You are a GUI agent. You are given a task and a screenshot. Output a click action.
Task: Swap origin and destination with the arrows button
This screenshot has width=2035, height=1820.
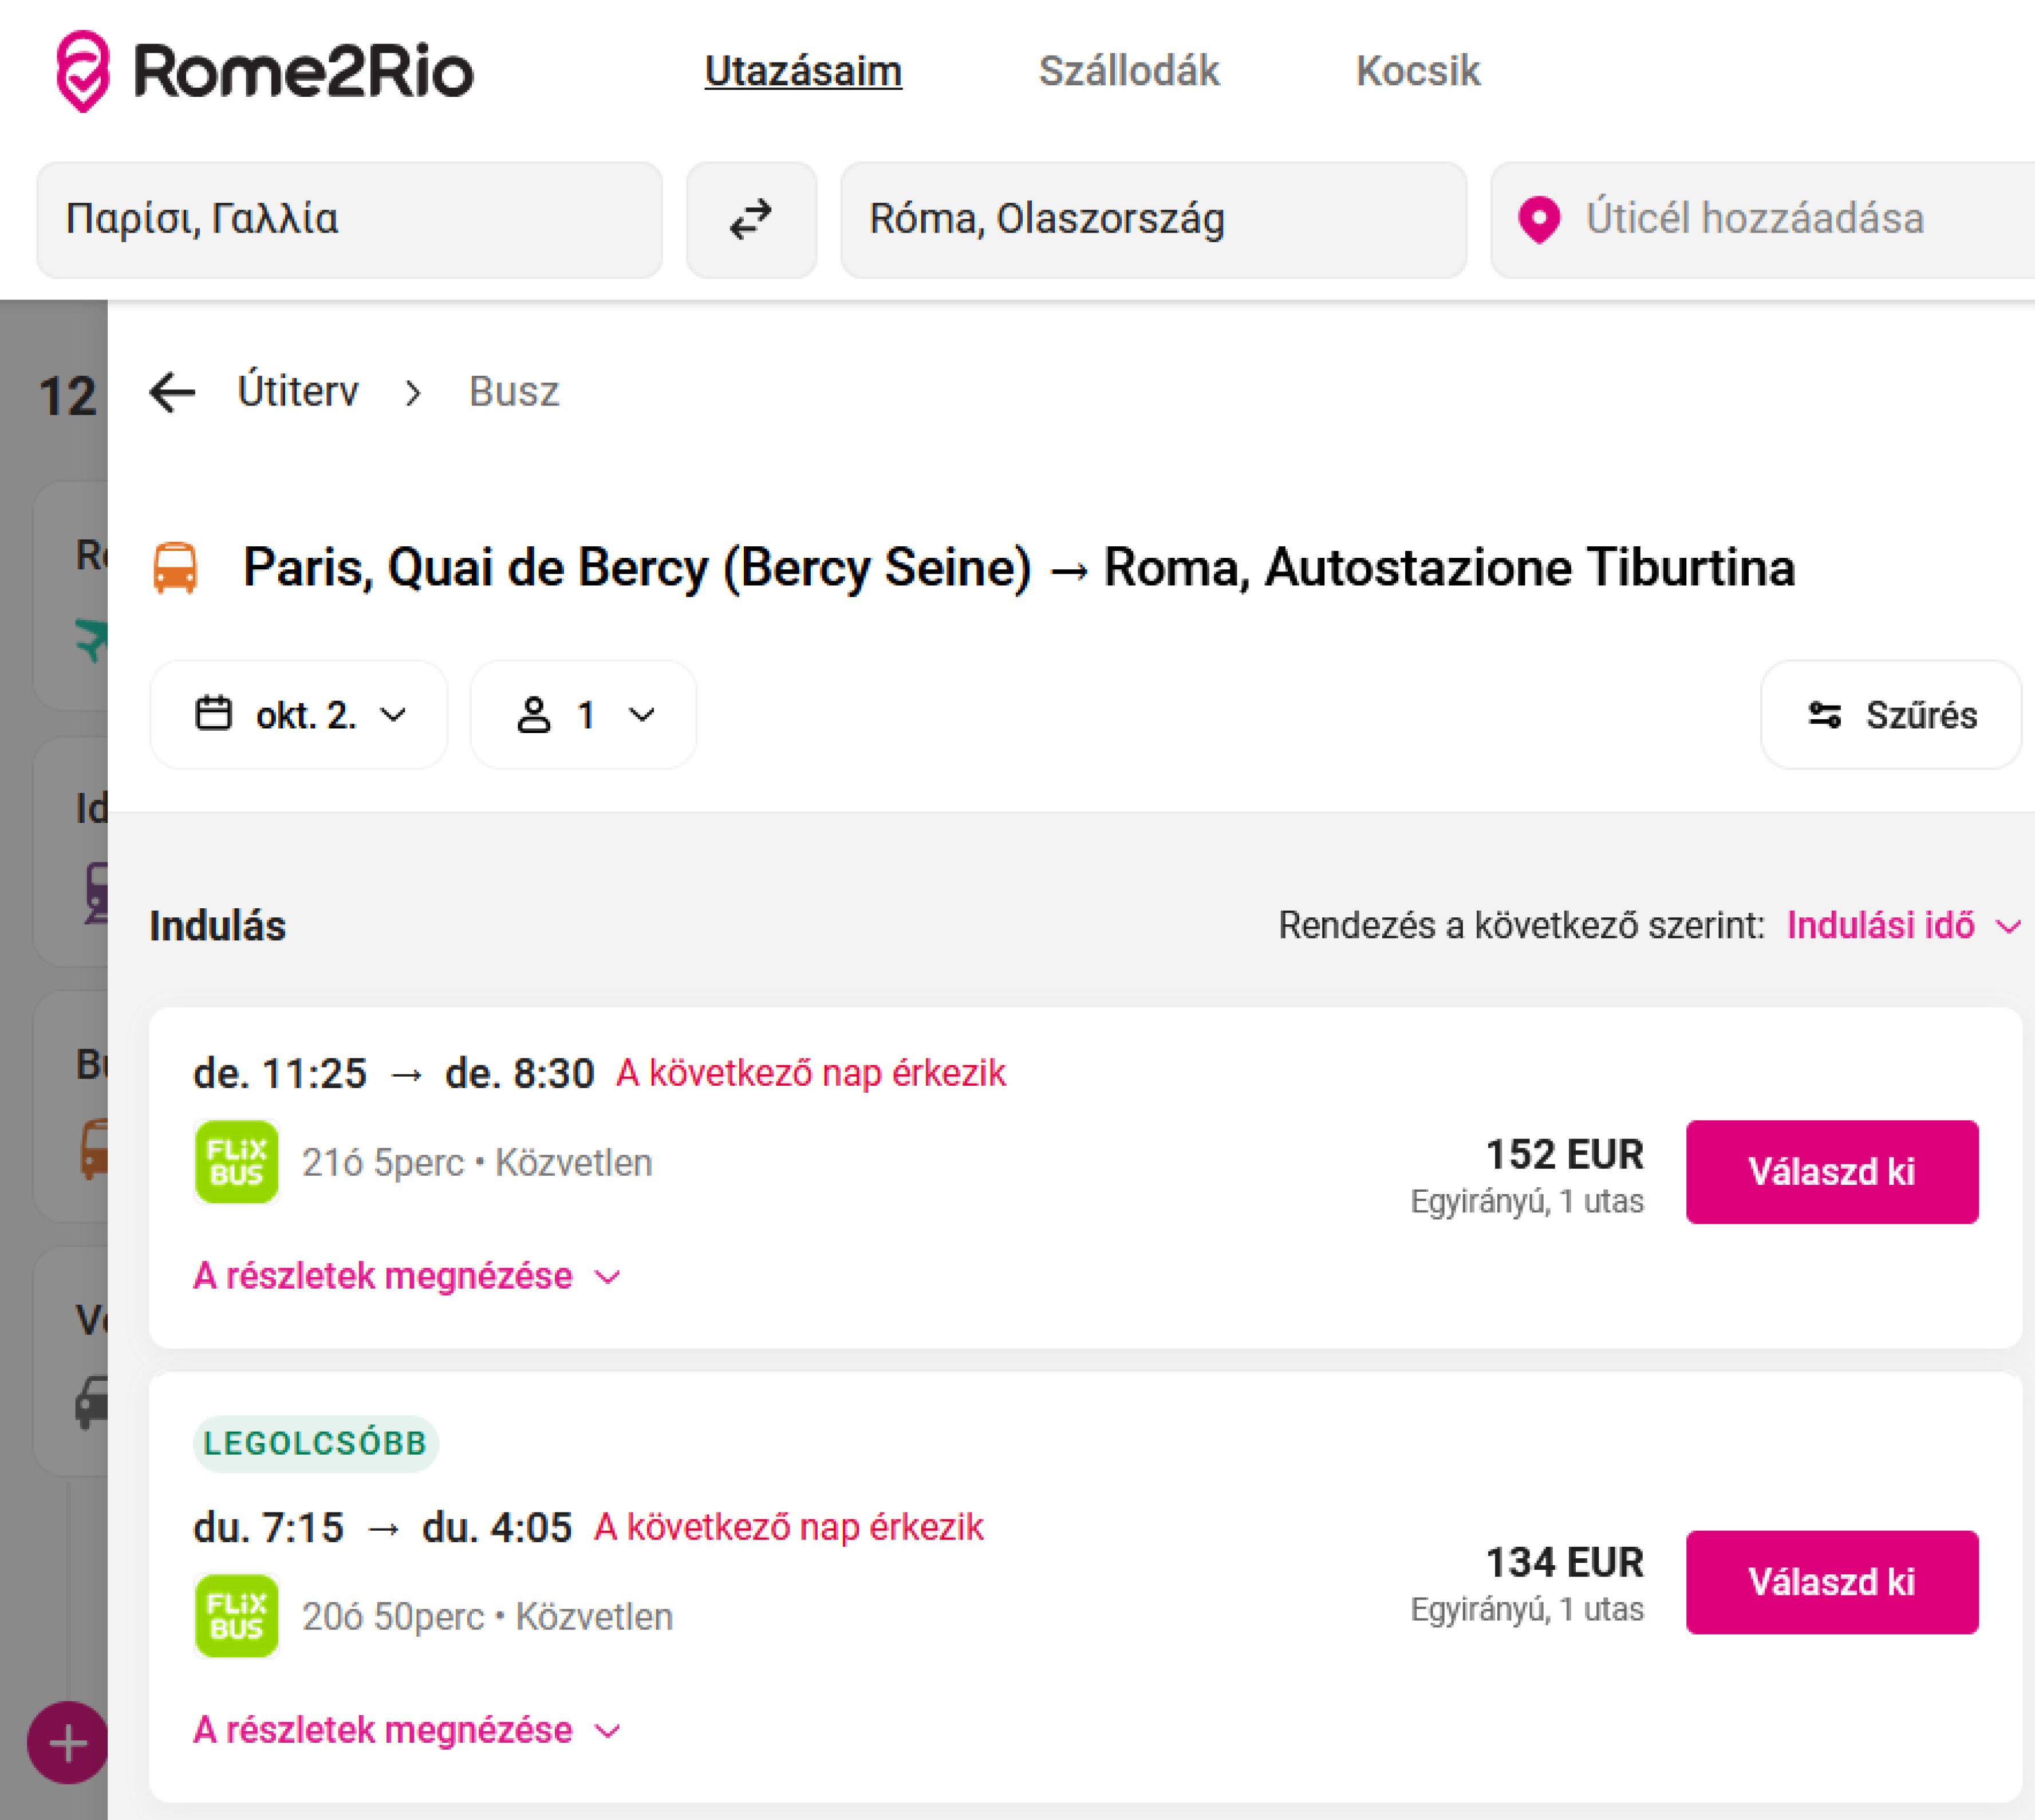(751, 220)
